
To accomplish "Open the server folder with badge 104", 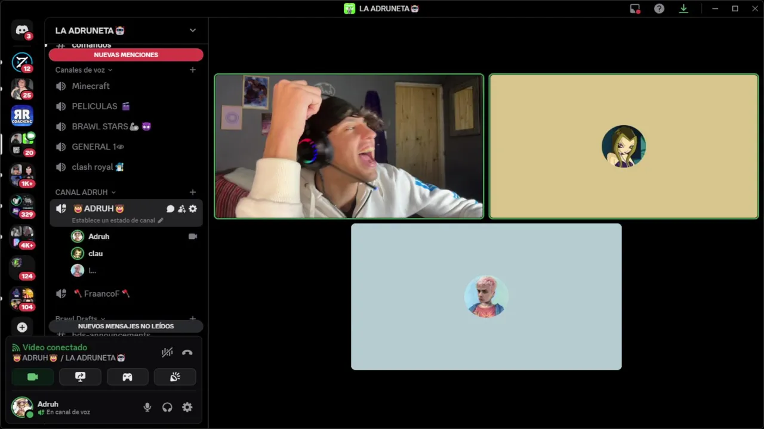I will 22,299.
